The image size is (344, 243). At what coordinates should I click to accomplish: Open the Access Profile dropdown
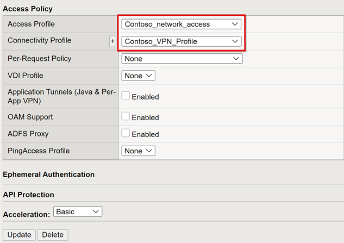point(182,24)
